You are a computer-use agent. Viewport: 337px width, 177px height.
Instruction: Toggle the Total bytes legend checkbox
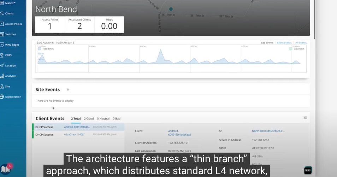coord(40,49)
